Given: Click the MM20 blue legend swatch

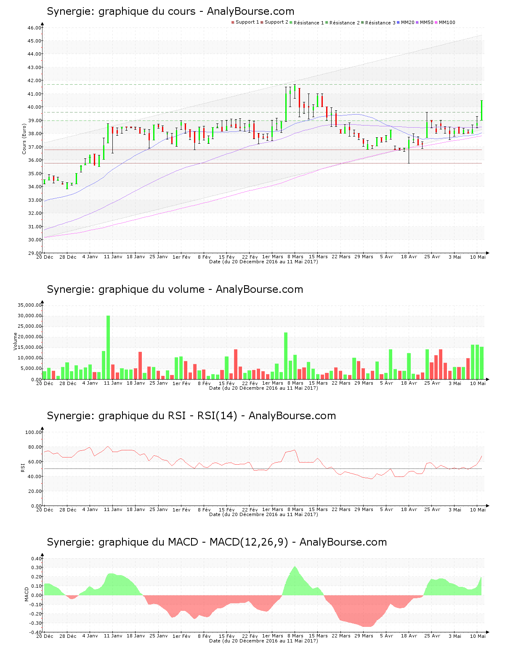Looking at the screenshot, I should click(398, 22).
